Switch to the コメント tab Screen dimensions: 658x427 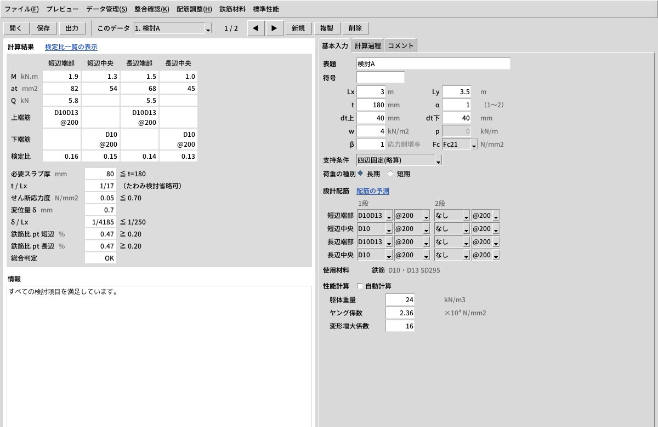tap(401, 45)
